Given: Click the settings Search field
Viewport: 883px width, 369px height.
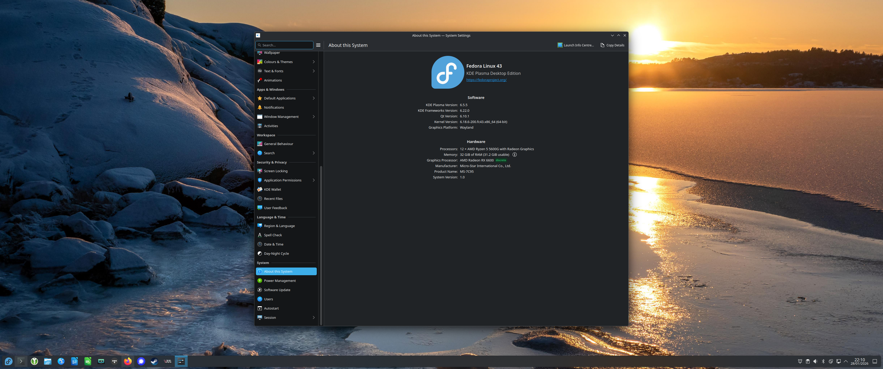Looking at the screenshot, I should [x=284, y=45].
